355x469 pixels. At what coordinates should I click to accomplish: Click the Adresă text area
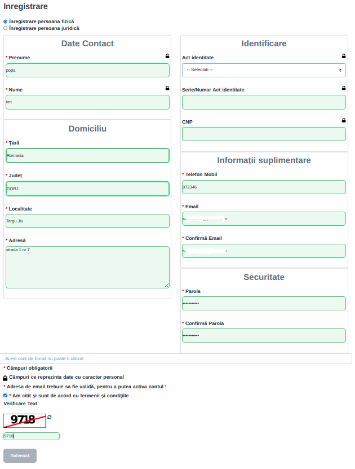tap(87, 267)
